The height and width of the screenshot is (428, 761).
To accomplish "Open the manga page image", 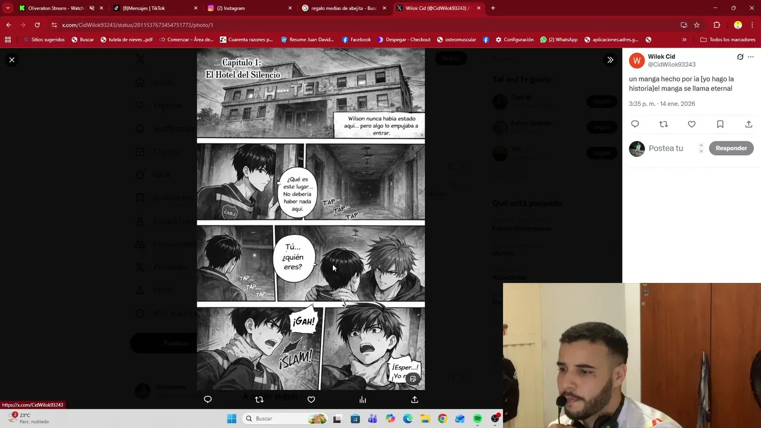I will pos(311,219).
